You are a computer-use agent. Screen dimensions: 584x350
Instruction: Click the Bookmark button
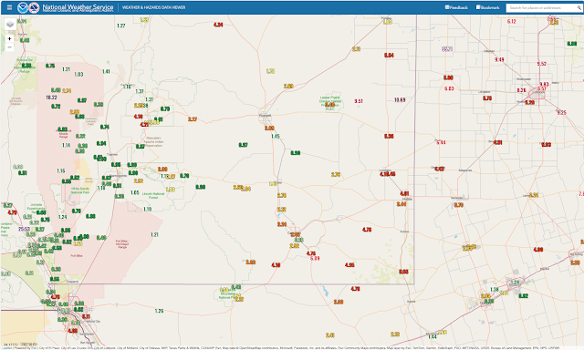pyautogui.click(x=487, y=7)
